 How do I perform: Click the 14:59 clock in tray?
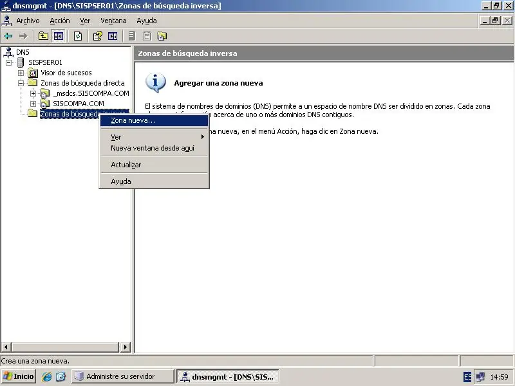(x=500, y=377)
